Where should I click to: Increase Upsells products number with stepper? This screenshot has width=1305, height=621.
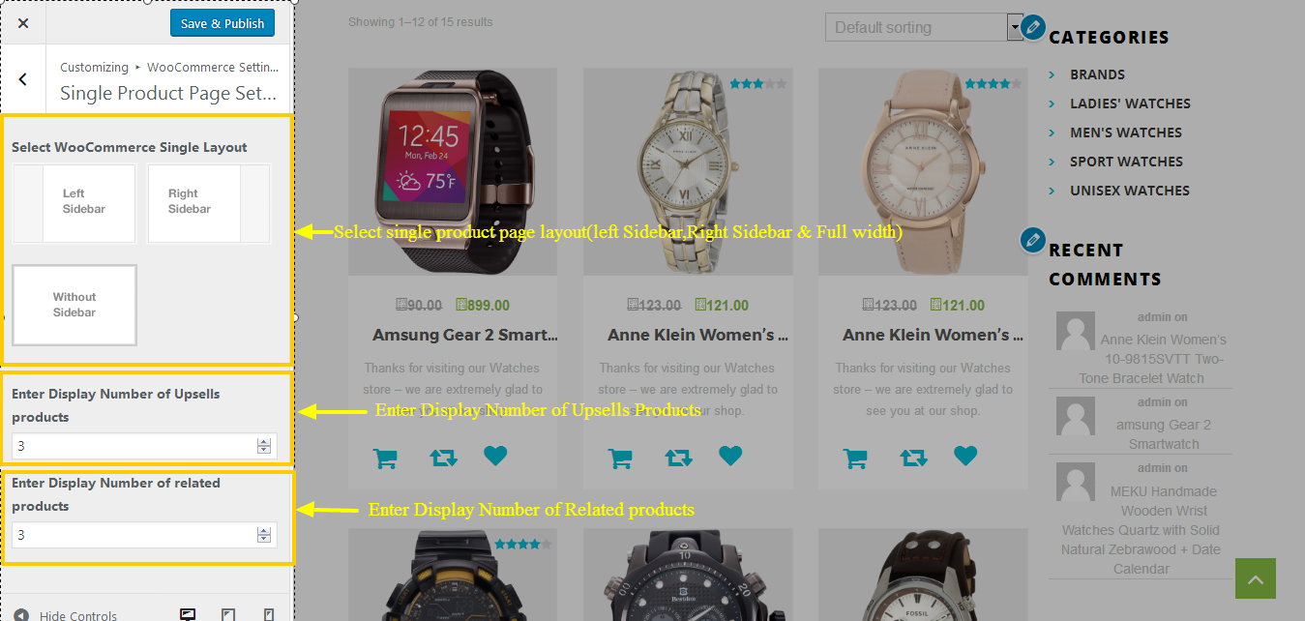click(263, 442)
